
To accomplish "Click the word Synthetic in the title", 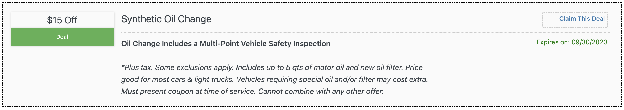I will [141, 19].
